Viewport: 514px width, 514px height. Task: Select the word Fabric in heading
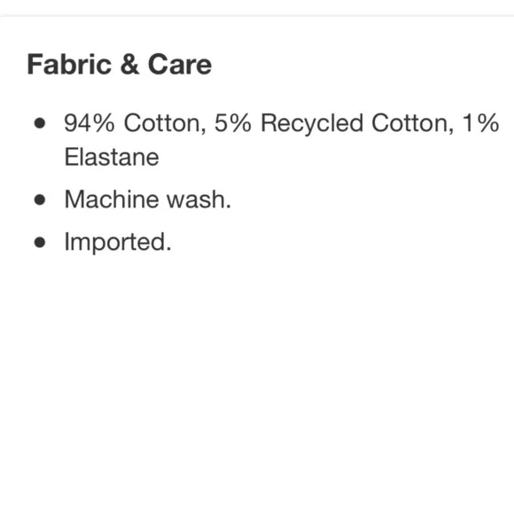click(69, 65)
